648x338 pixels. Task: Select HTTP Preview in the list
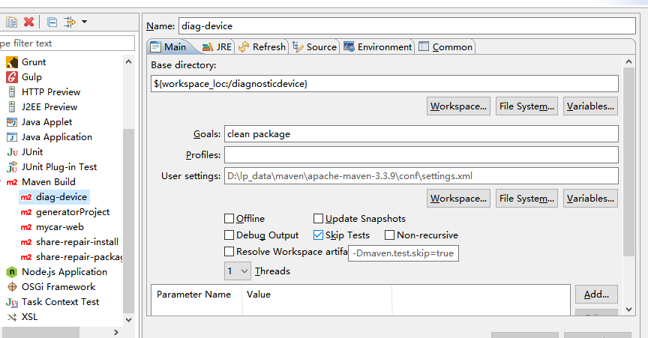tap(51, 91)
